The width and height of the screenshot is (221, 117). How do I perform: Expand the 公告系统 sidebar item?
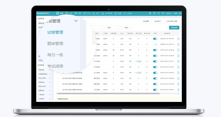point(50,99)
